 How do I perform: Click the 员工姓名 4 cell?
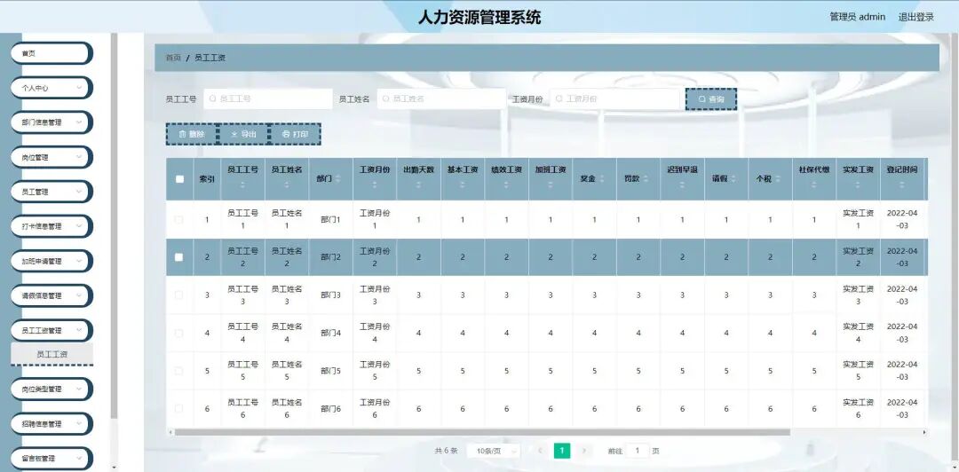tap(287, 334)
